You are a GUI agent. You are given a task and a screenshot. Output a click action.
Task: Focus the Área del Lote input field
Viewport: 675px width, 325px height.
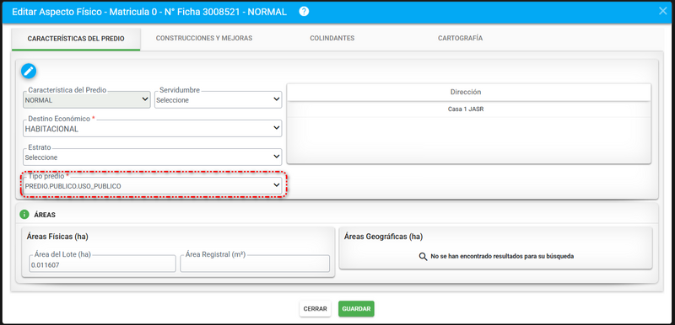coord(102,264)
